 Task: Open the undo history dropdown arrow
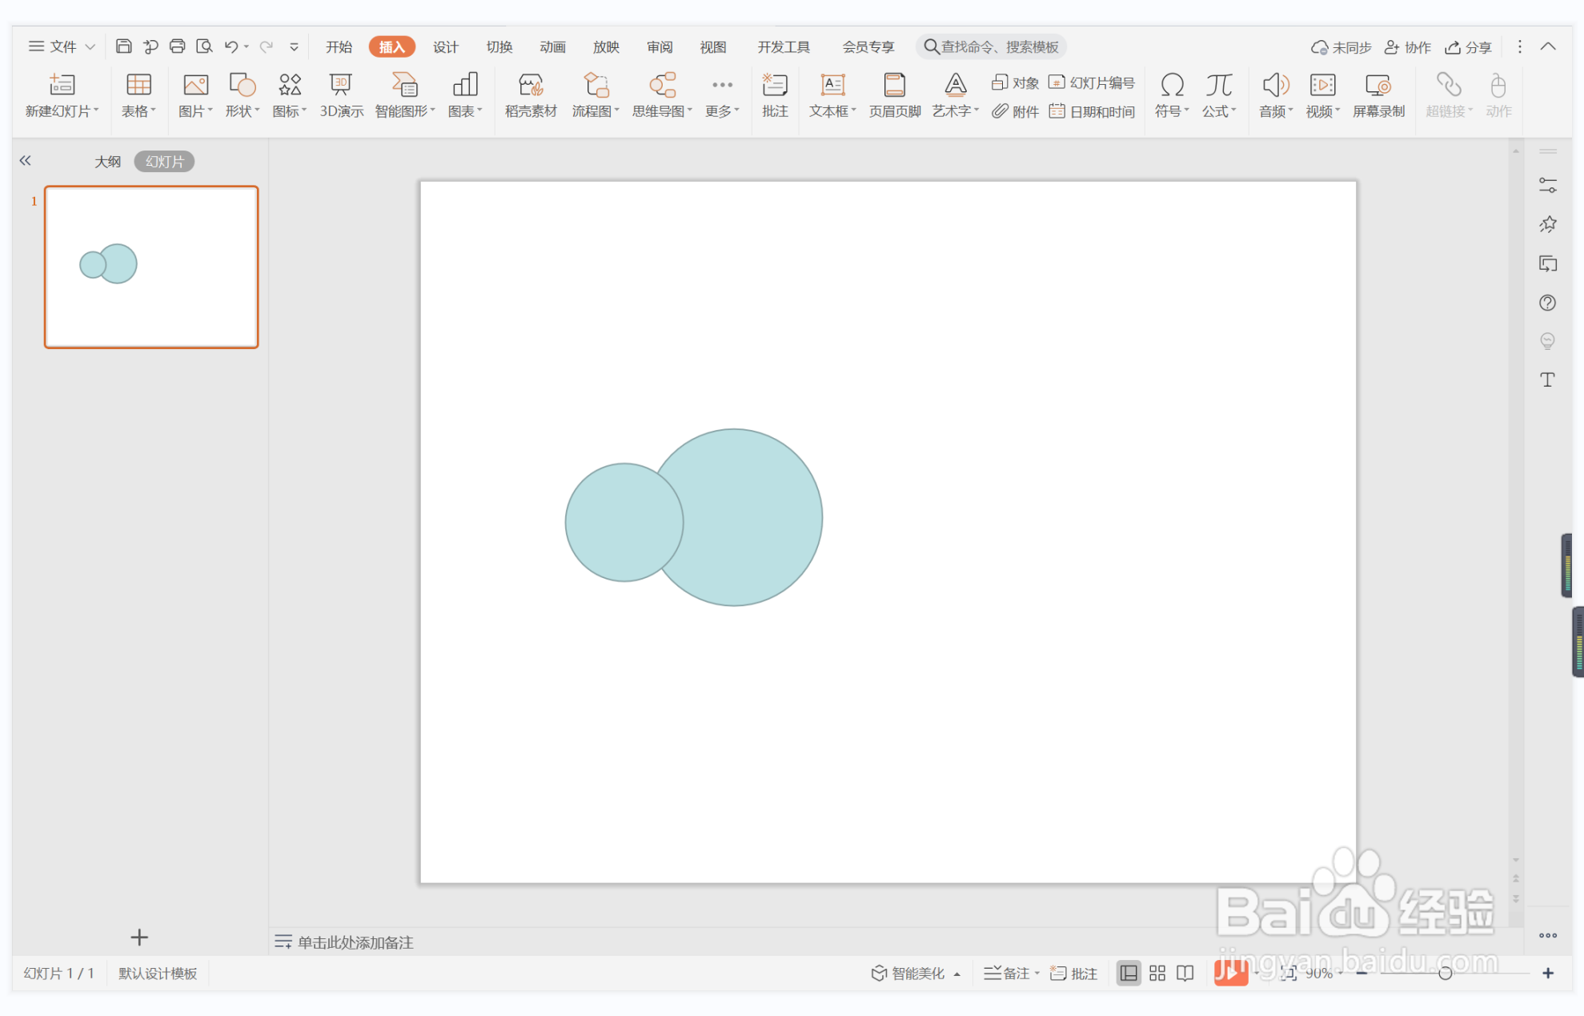pyautogui.click(x=246, y=46)
